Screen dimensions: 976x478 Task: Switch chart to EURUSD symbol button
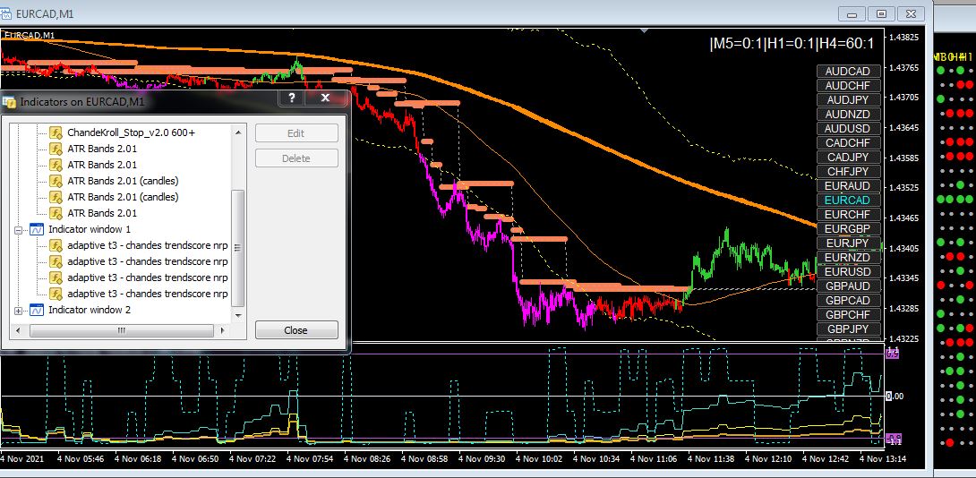(847, 272)
